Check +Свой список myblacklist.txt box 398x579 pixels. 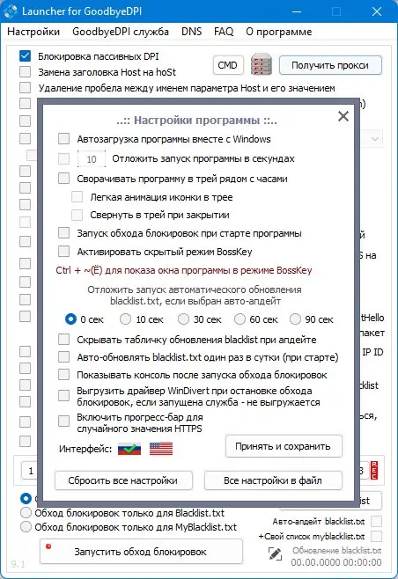tap(376, 536)
